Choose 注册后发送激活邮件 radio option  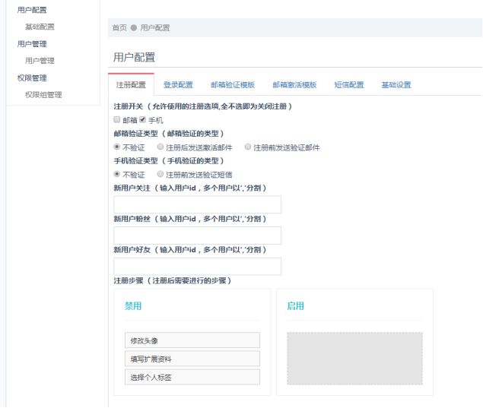pyautogui.click(x=160, y=147)
